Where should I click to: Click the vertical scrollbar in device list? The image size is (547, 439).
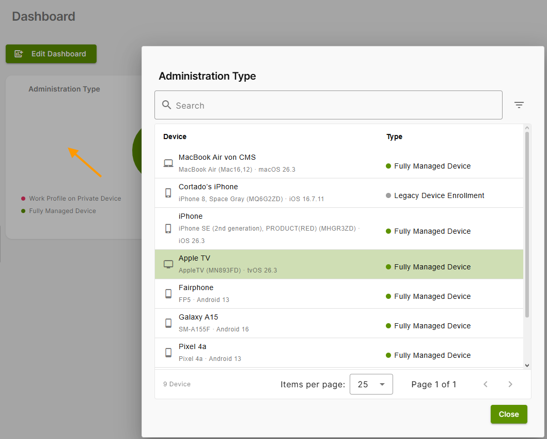[527, 224]
